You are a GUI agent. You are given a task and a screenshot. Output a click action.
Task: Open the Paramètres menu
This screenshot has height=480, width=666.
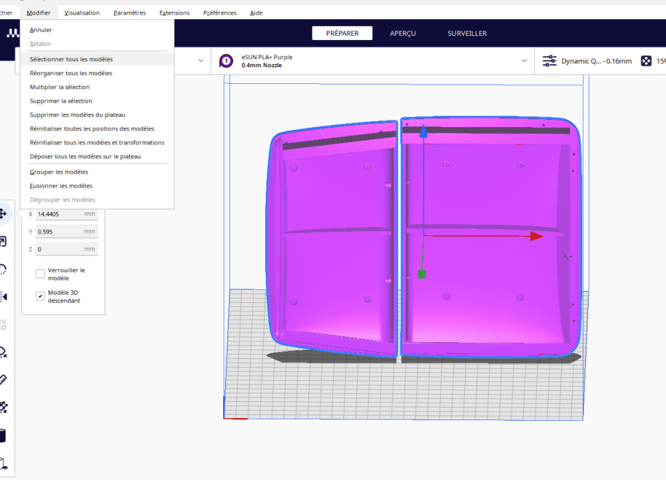130,13
